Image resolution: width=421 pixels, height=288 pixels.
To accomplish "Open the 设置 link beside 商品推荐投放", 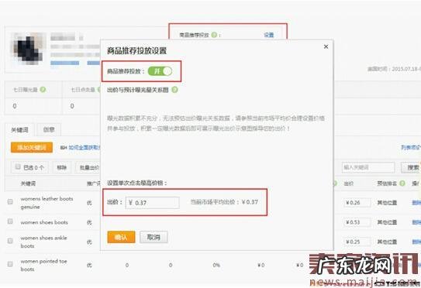I will click(x=268, y=35).
